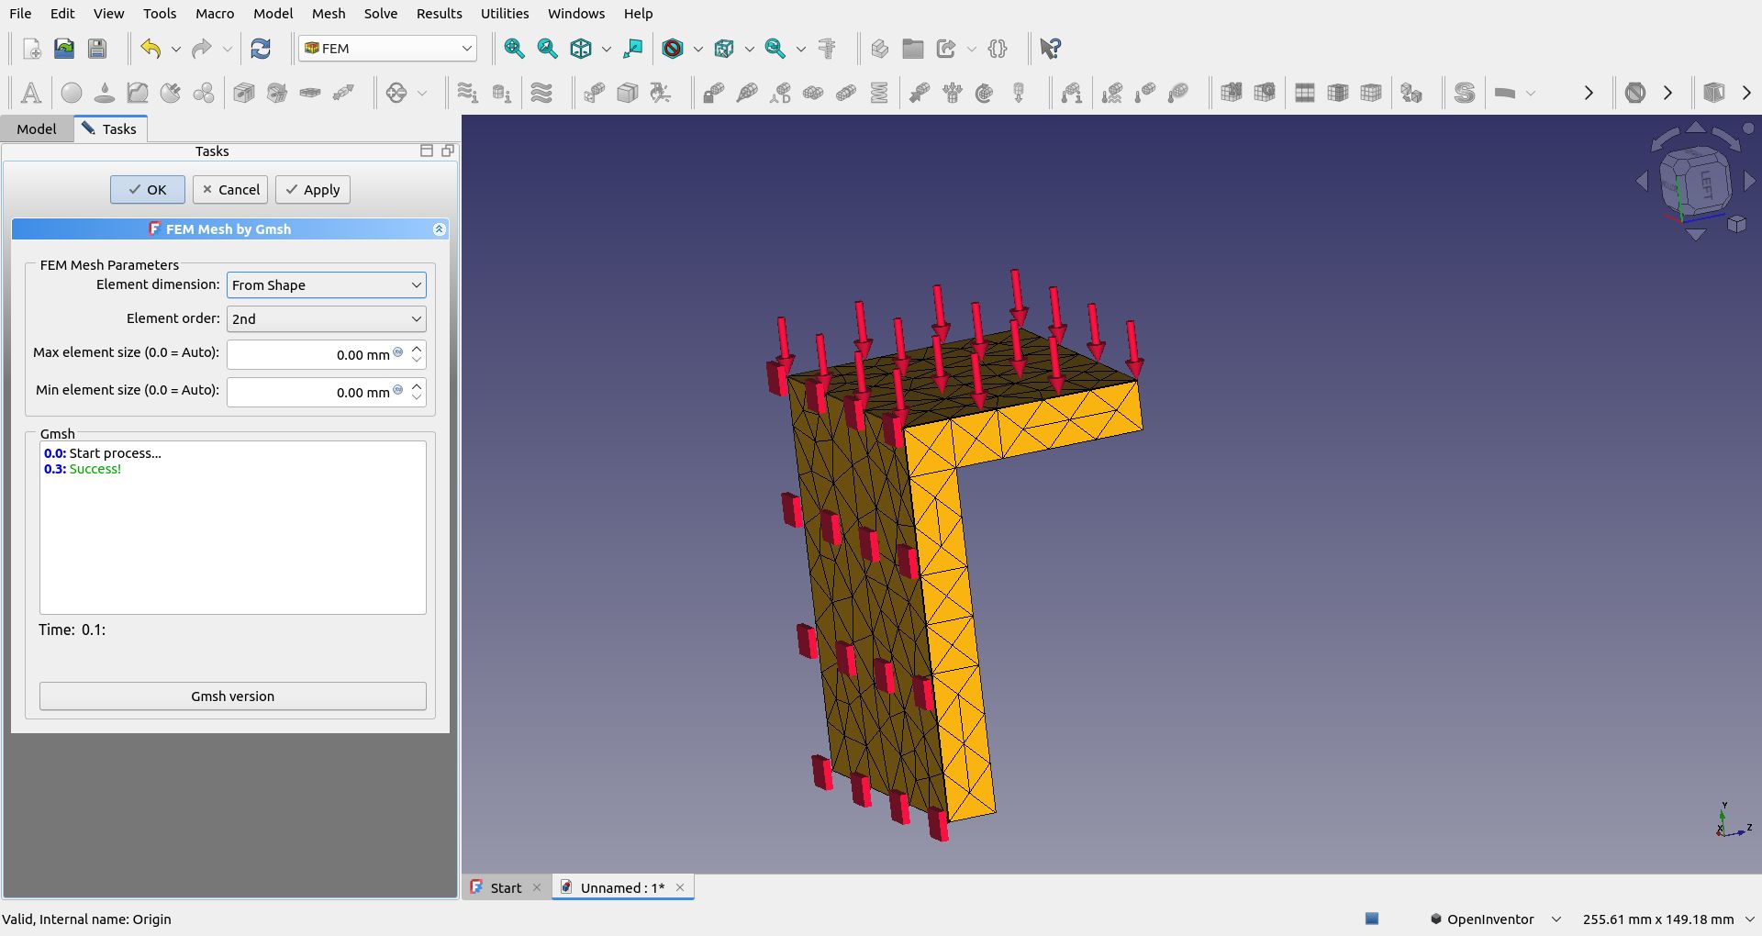The width and height of the screenshot is (1762, 936).
Task: Open the FEM workbench selector dropdown
Action: pyautogui.click(x=387, y=49)
